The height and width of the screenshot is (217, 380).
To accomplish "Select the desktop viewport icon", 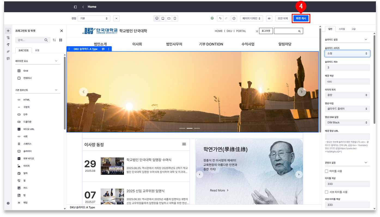I will (x=157, y=18).
